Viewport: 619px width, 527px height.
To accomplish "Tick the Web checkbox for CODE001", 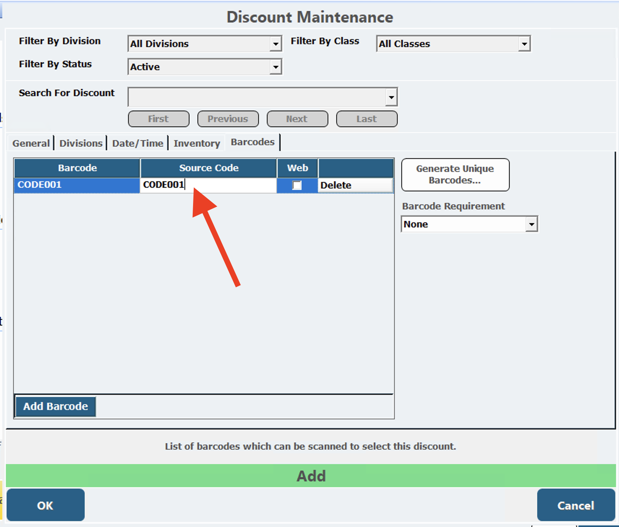I will [x=297, y=185].
